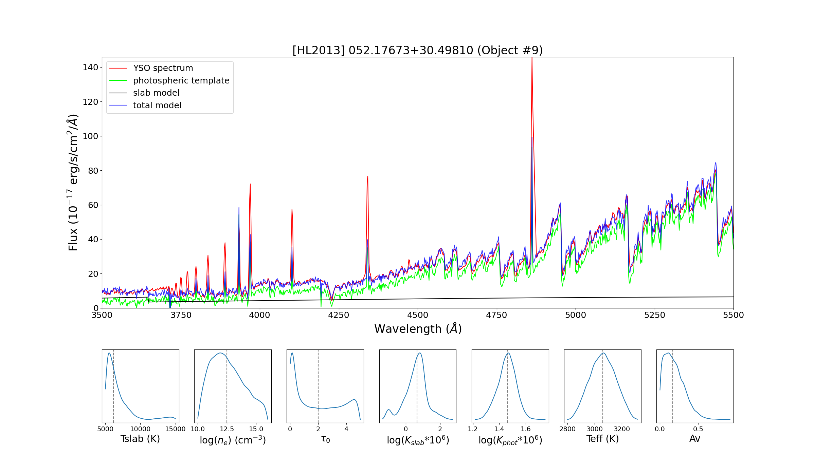Click the Av posterior subplot
This screenshot has width=815, height=475.
pyautogui.click(x=695, y=386)
